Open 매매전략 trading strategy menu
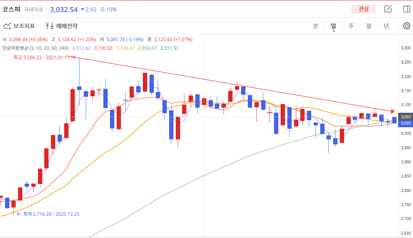This screenshot has width=413, height=238. 61,26
